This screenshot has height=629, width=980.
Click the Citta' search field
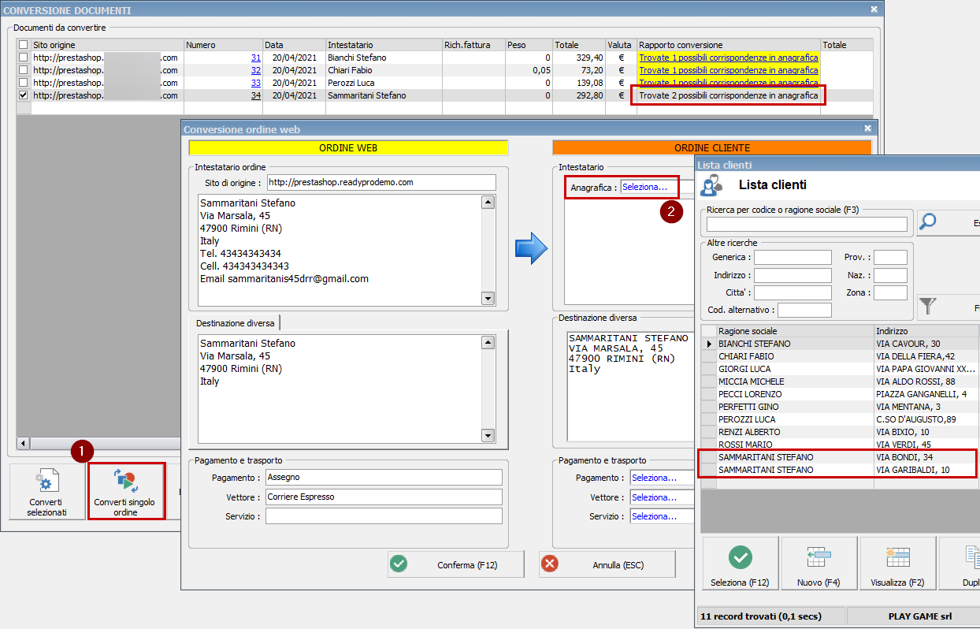[793, 292]
